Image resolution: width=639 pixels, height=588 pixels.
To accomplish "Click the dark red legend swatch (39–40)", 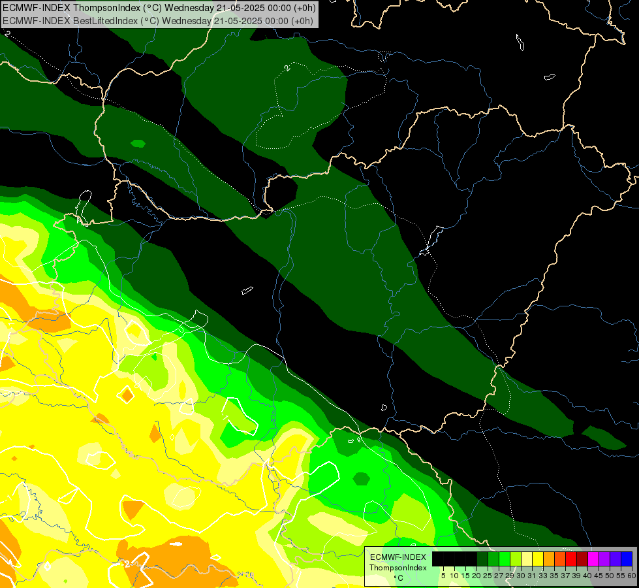I will pos(582,559).
